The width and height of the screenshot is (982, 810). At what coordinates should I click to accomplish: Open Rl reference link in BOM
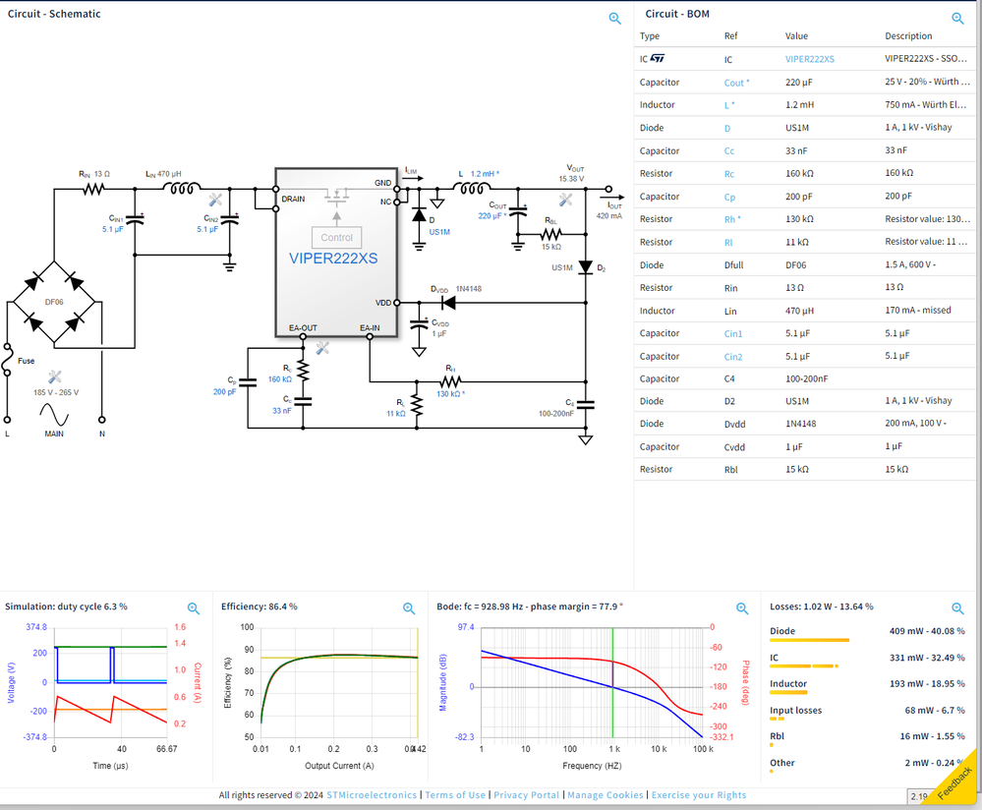[728, 243]
